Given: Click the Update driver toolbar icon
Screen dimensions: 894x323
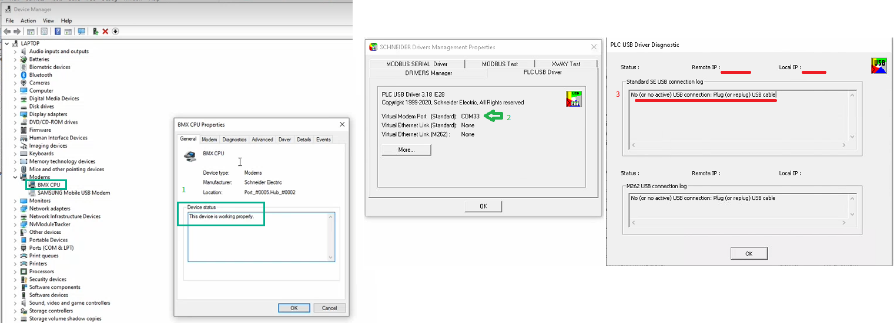Looking at the screenshot, I should [x=96, y=31].
